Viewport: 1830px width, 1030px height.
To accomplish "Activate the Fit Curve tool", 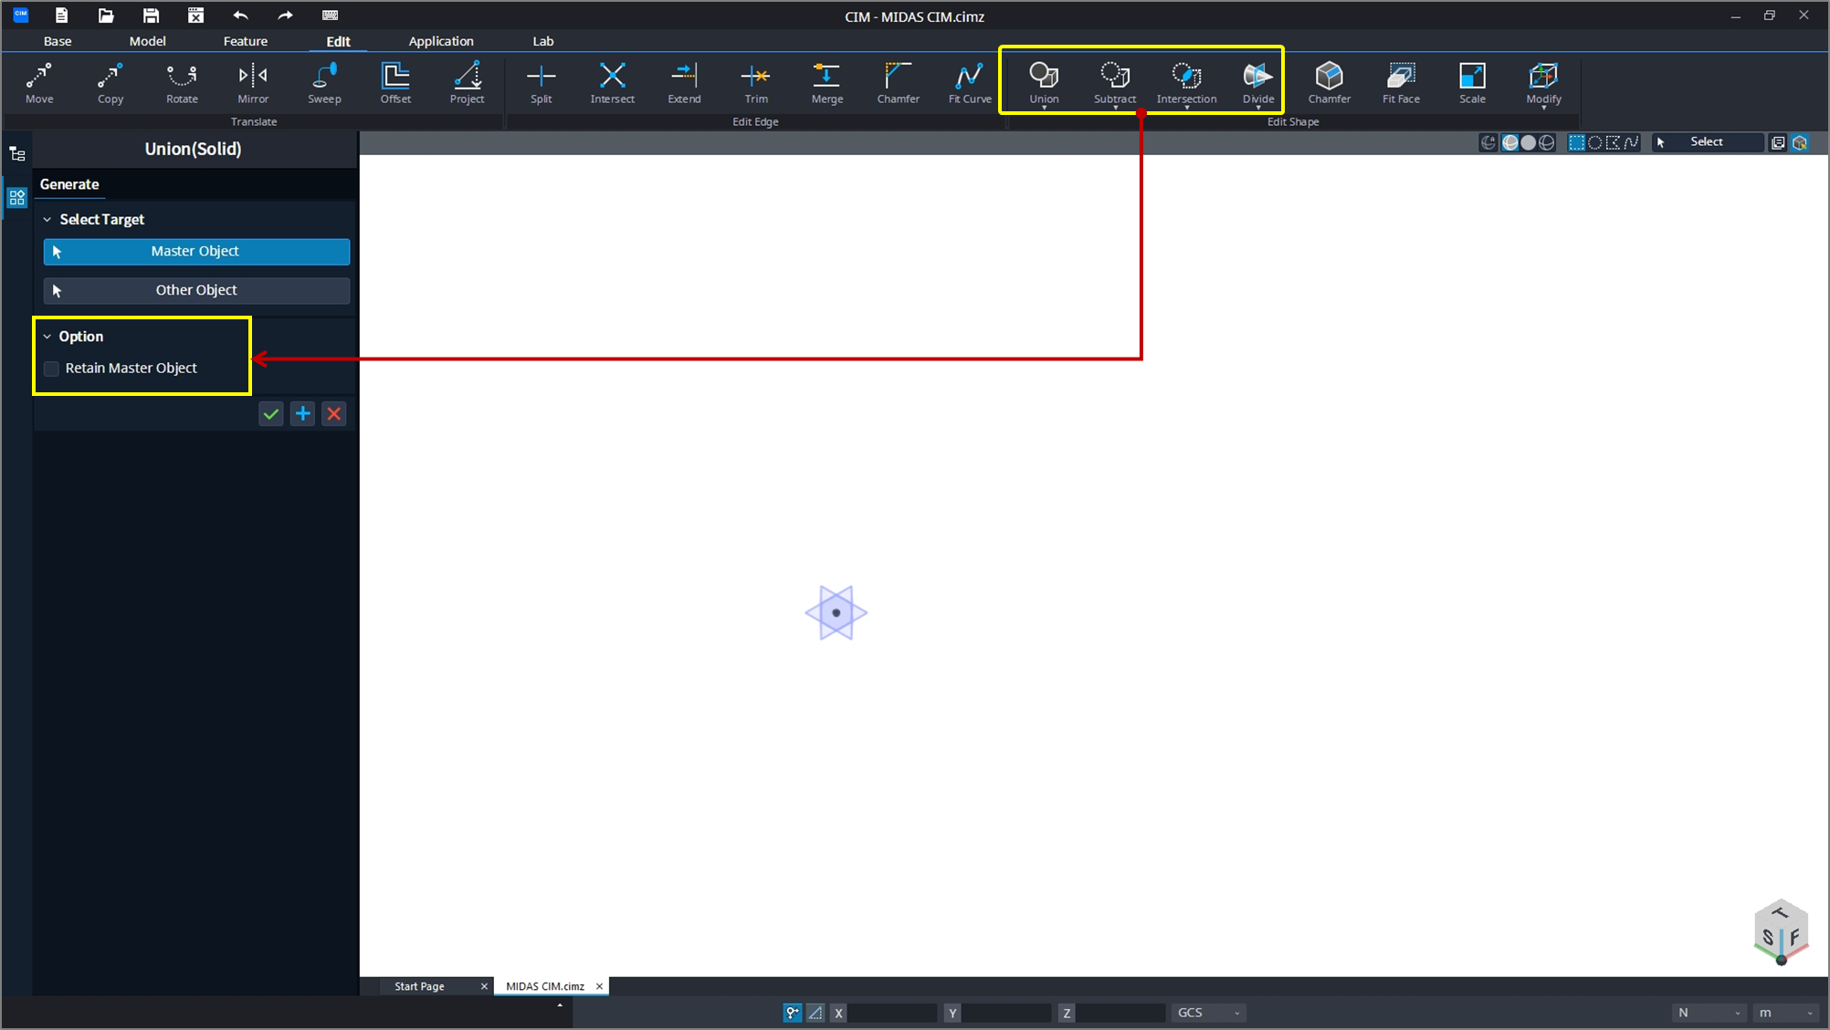I will click(970, 83).
